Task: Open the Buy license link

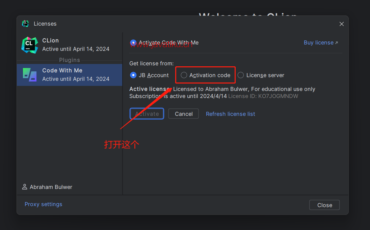Action: (321, 43)
